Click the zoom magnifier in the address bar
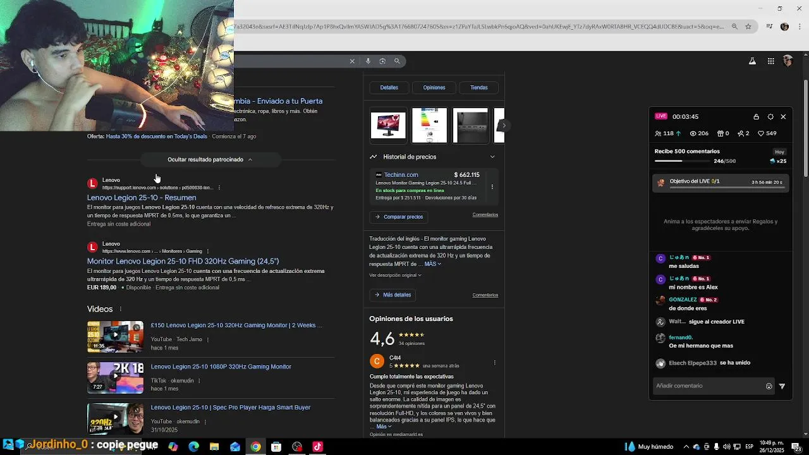The height and width of the screenshot is (455, 809). coord(734,27)
